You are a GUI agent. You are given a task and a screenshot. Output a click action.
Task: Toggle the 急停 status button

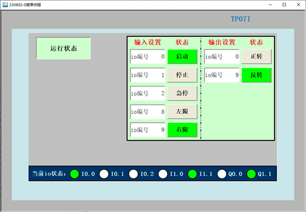[x=182, y=93]
